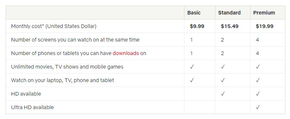This screenshot has height=119, width=290.
Task: Select the Standard column header
Action: tap(229, 13)
